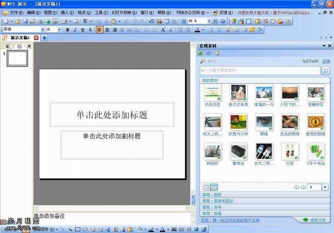Apply Underline formatting
This screenshot has height=233, width=334.
coord(82,30)
